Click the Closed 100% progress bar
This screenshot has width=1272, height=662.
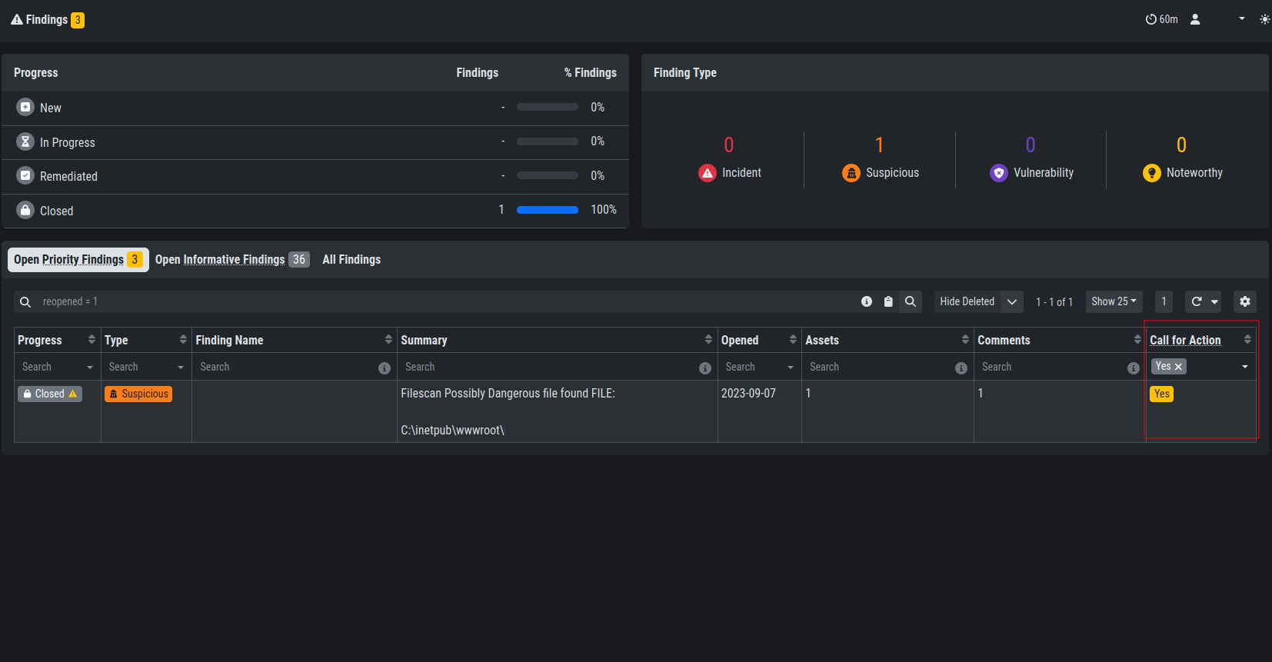(548, 210)
